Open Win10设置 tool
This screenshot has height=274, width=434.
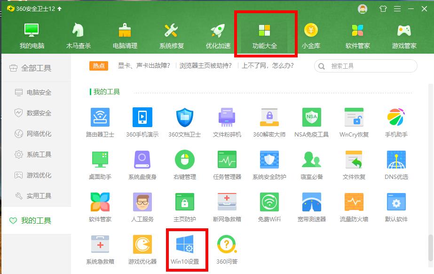(185, 250)
